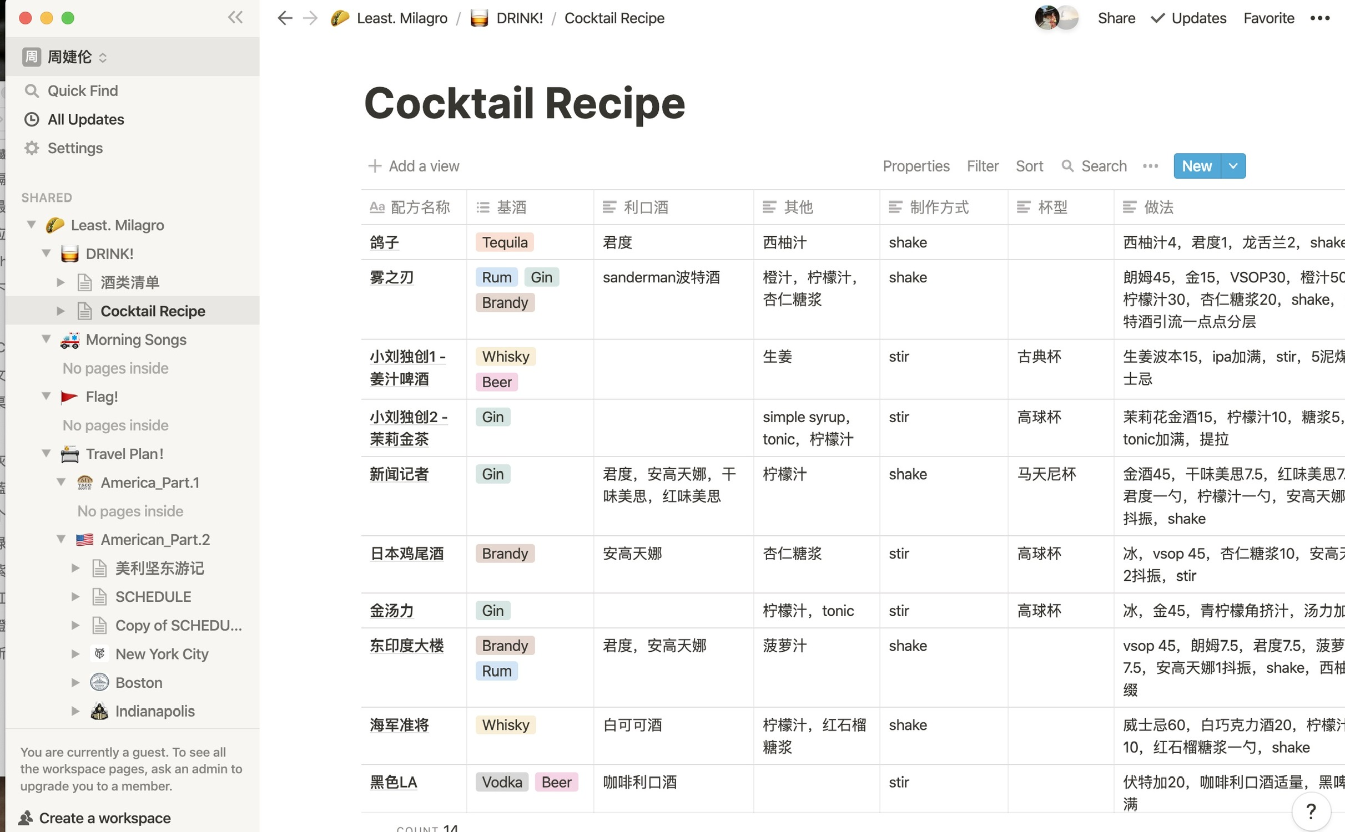Open database view options ellipsis
1345x832 pixels.
(1150, 166)
